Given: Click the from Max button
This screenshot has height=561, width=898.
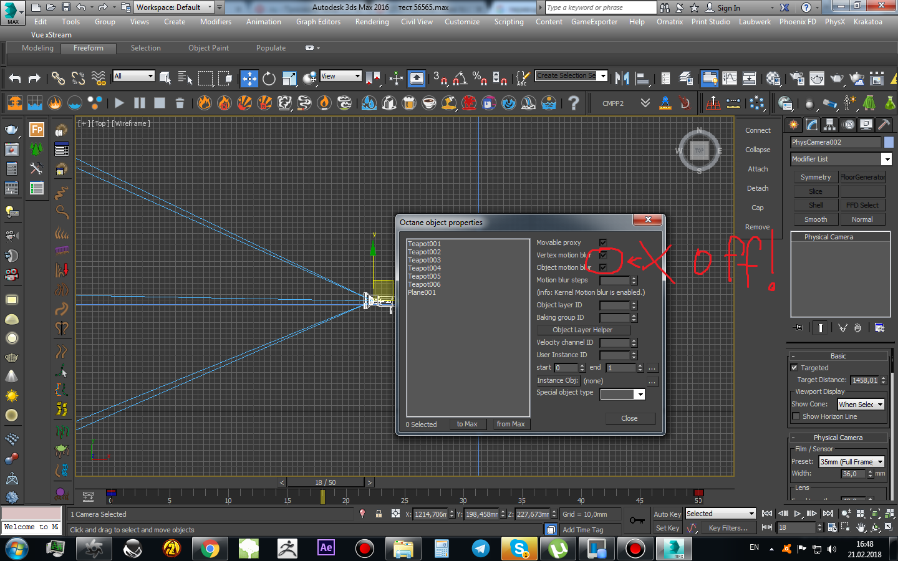Looking at the screenshot, I should (x=511, y=424).
